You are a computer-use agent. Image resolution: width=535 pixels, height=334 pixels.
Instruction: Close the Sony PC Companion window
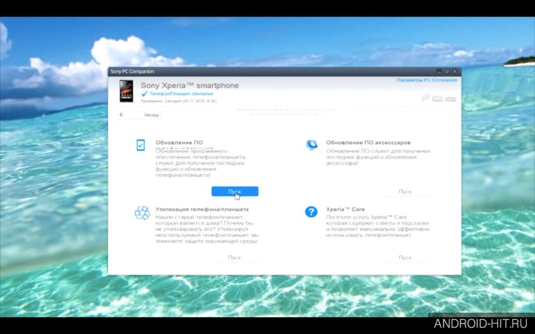(x=455, y=72)
